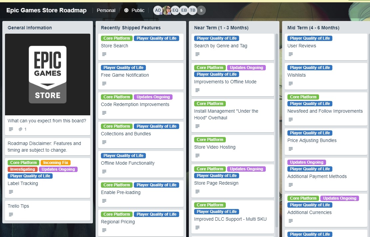Click the Epic Games Store cover image
Screen dimensions: 370x237
point(48,74)
